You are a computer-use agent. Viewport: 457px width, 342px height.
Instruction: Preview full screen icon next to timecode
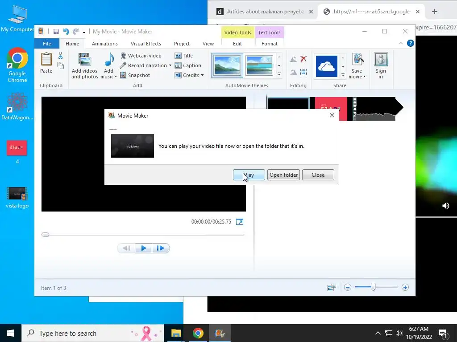click(x=240, y=222)
